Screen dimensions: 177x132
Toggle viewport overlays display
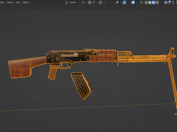click(x=133, y=3)
